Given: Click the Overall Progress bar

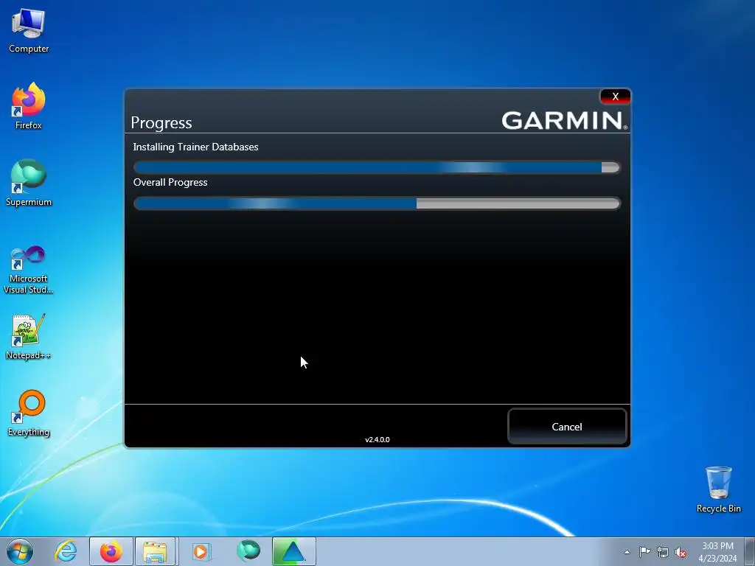Looking at the screenshot, I should (377, 203).
